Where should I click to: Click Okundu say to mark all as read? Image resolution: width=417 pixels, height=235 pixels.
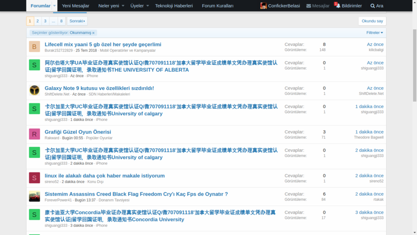[x=372, y=21]
